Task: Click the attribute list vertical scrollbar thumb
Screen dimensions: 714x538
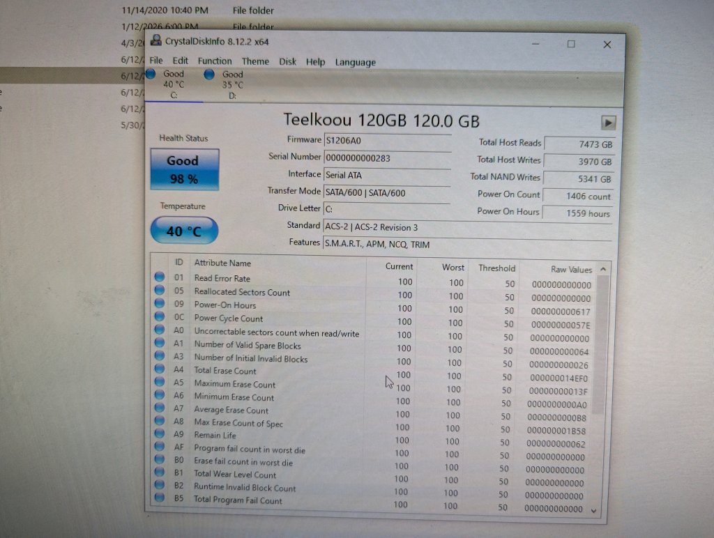Action: (601, 345)
